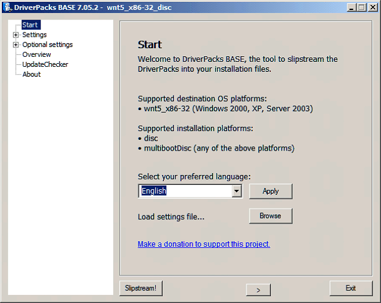Screen dimensions: 381x303
Task: Select Settings in the navigation tree
Action: (34, 35)
